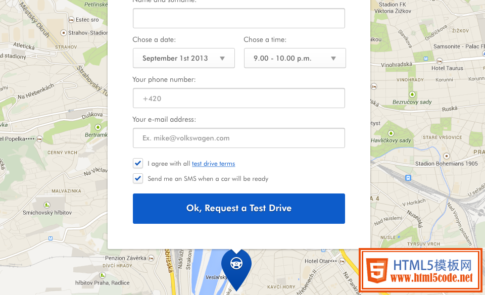Image resolution: width=485 pixels, height=295 pixels.
Task: Uncheck the agree with test drive terms checkbox
Action: tap(138, 163)
